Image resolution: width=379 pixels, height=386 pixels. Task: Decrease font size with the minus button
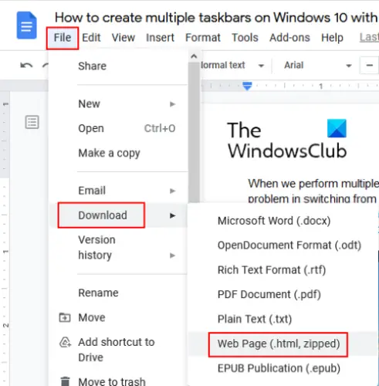[370, 66]
